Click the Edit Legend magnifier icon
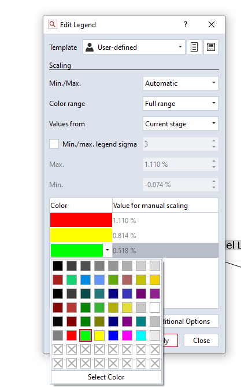 pyautogui.click(x=53, y=24)
